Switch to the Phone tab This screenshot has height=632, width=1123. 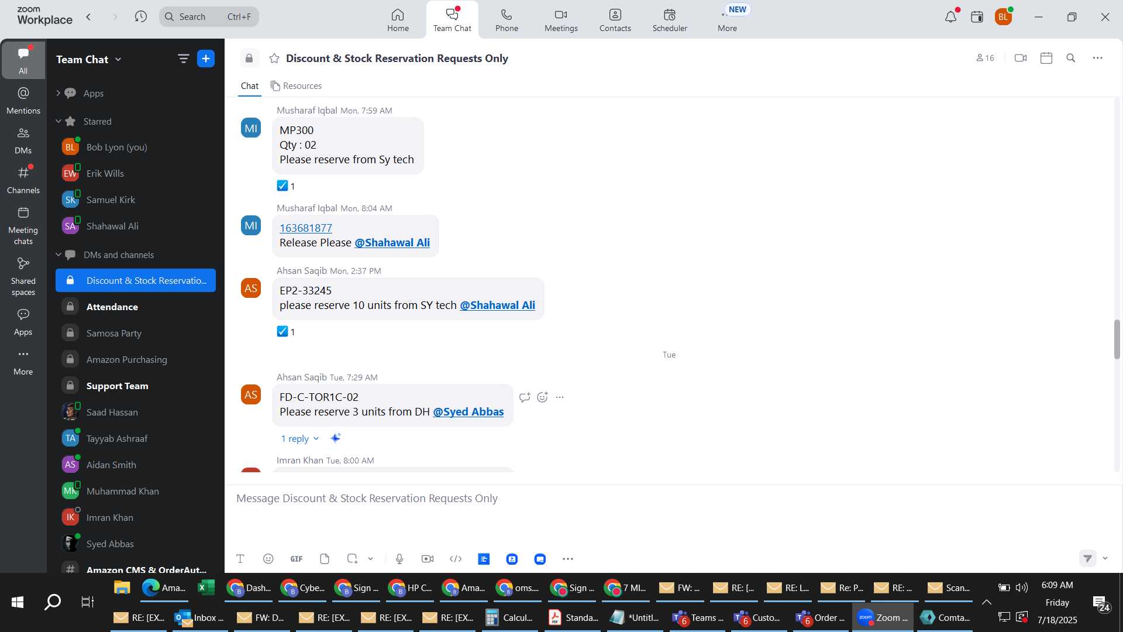[507, 20]
